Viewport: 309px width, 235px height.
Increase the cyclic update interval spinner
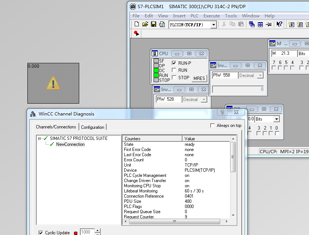pos(98,230)
